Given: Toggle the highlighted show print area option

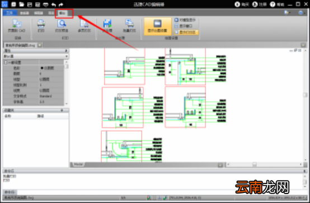Looking at the screenshot, I should click(186, 32).
